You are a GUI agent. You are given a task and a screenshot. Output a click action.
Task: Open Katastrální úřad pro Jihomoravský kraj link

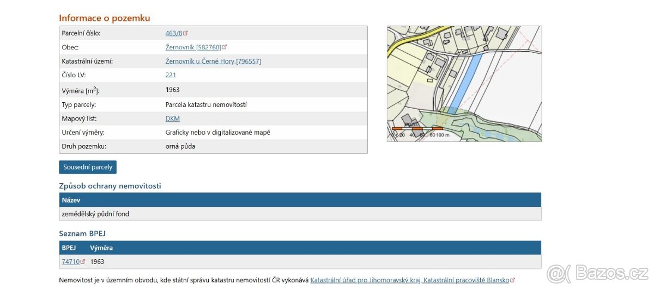409,280
